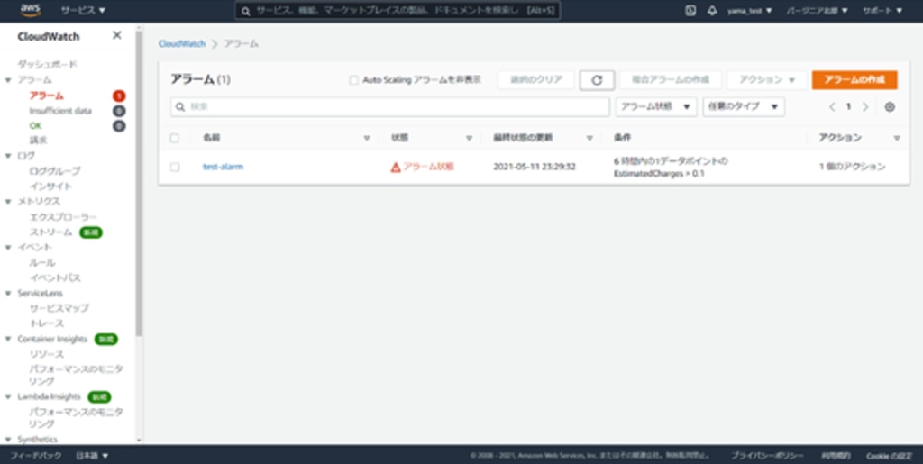923x464 pixels.
Task: Select Insufficient data in the sidebar
Action: [x=60, y=111]
